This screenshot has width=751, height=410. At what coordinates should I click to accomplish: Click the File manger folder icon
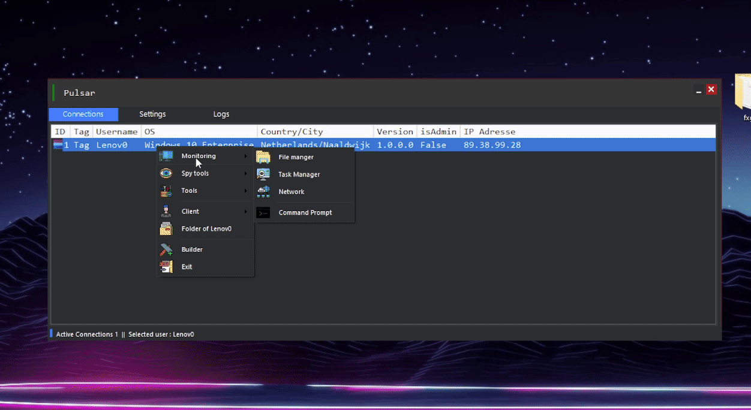263,157
